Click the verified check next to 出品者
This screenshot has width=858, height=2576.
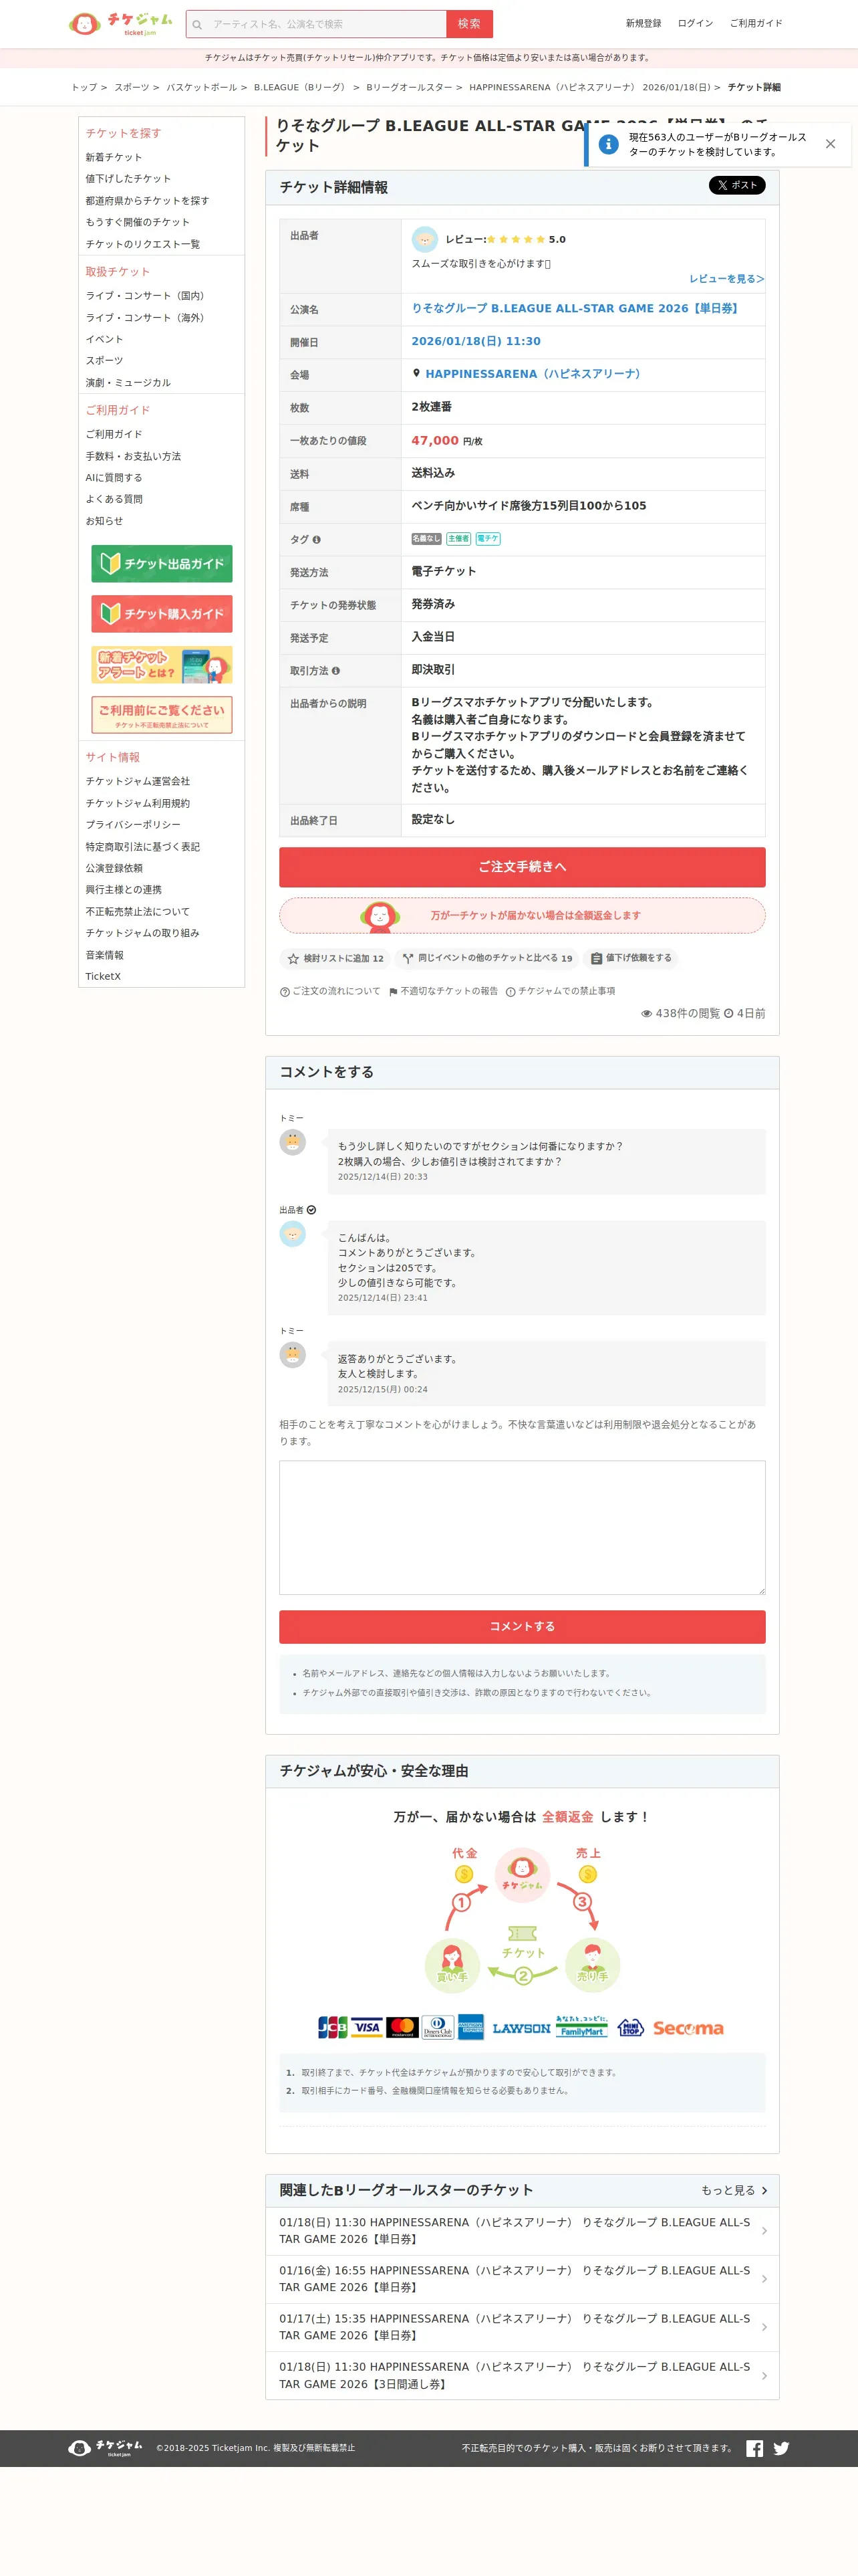tap(311, 1210)
